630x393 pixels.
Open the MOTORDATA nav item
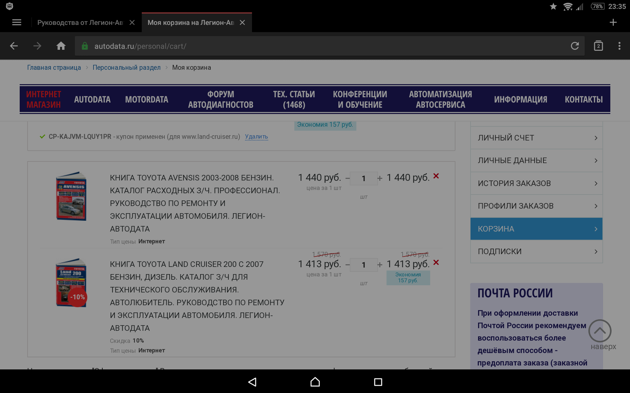[x=147, y=99]
